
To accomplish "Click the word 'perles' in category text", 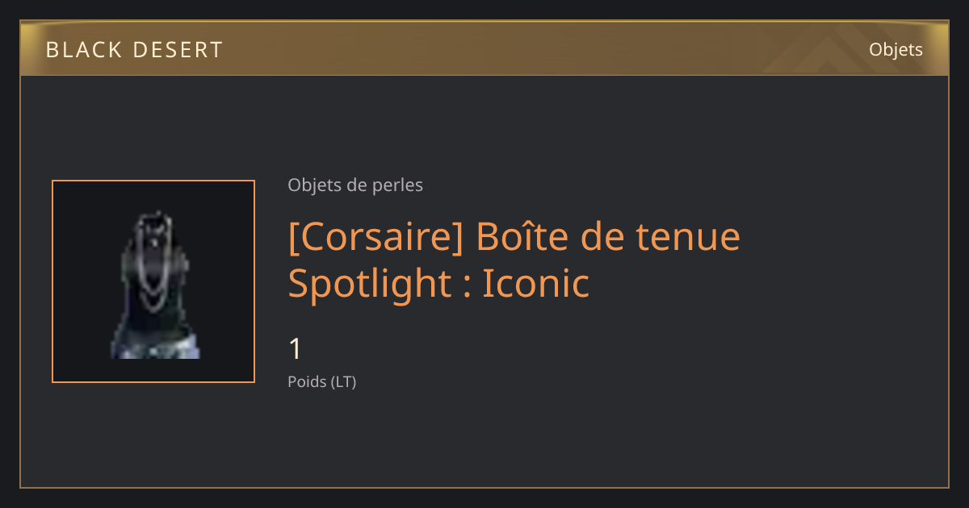I will (x=397, y=186).
